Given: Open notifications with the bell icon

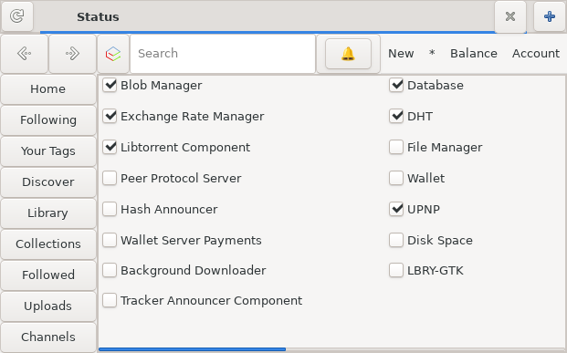Looking at the screenshot, I should click(348, 54).
